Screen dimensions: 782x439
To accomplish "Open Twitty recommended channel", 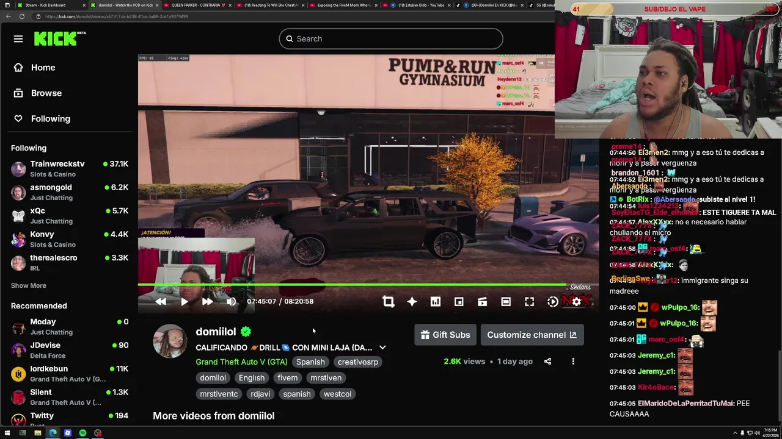I will click(x=69, y=418).
